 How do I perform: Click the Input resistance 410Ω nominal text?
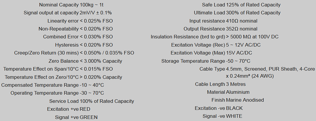[x=223, y=21]
